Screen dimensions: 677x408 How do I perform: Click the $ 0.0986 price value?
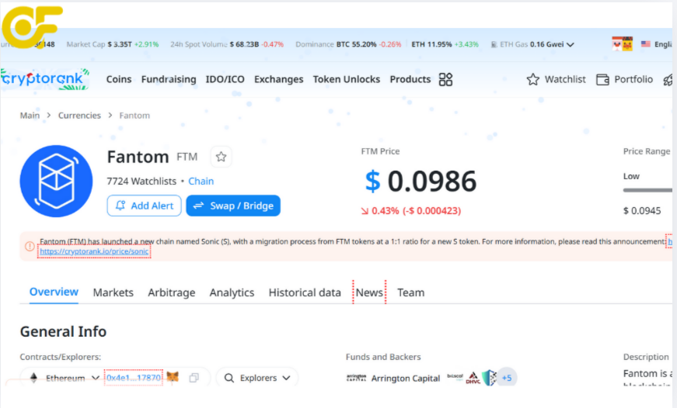tap(421, 181)
